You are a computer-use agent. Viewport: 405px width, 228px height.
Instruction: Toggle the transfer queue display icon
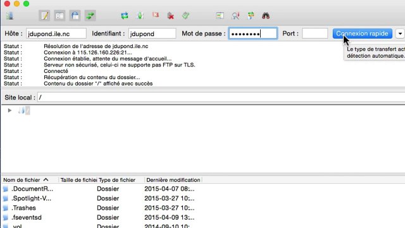(x=90, y=16)
